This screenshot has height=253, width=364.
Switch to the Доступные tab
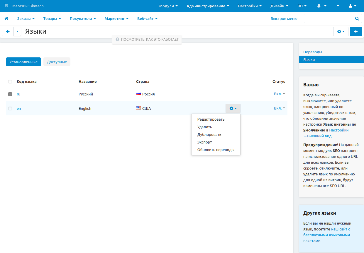point(57,62)
